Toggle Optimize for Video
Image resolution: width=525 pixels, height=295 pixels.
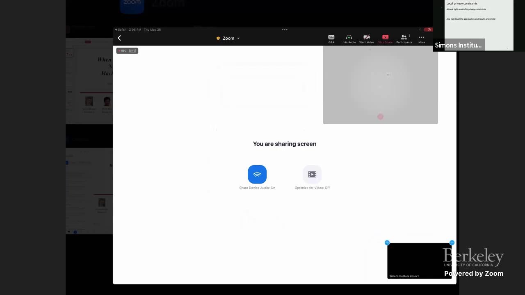[x=312, y=175]
